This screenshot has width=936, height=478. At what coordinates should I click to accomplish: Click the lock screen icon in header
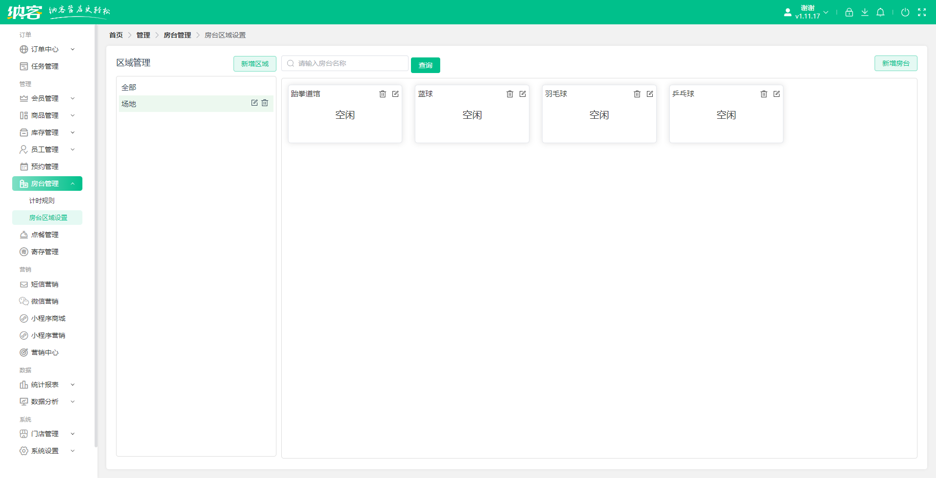[x=849, y=12]
